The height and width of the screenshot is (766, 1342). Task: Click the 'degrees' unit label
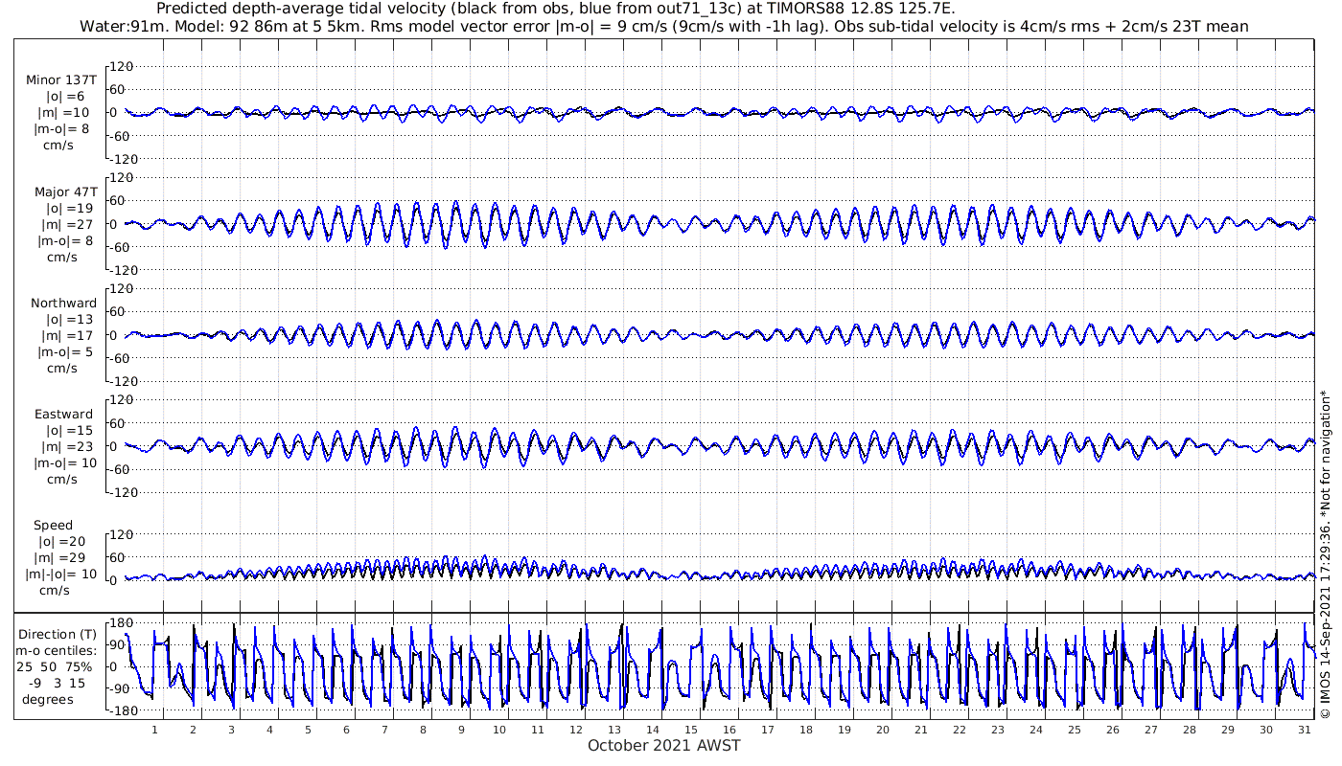pos(48,700)
